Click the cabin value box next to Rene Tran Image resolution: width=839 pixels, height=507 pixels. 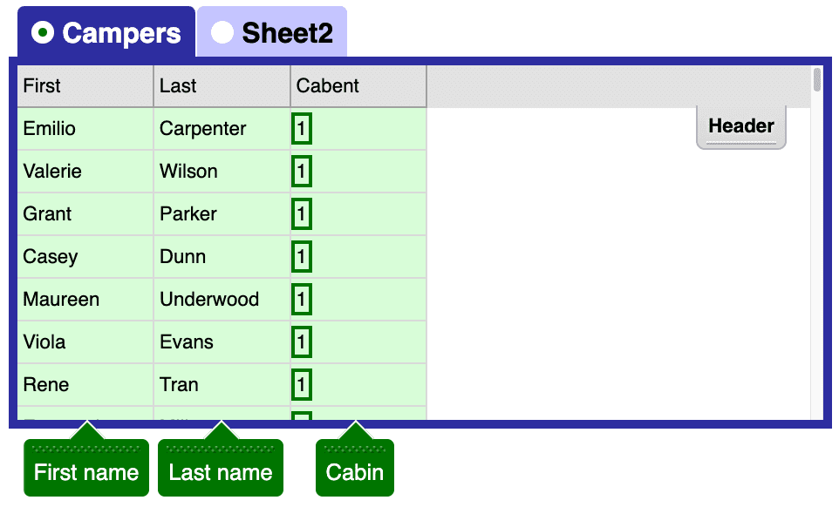pos(301,384)
